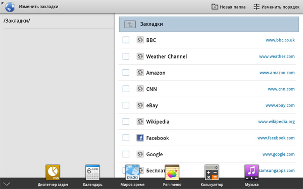Create a new folder via Новая папка
The width and height of the screenshot is (303, 189).
(x=228, y=7)
